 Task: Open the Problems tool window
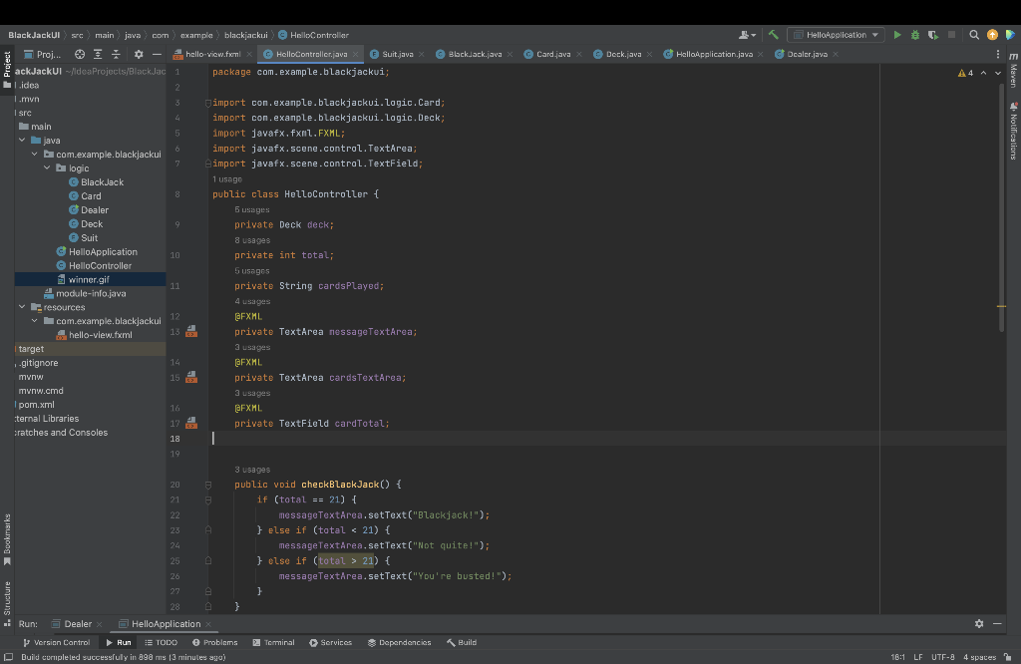pyautogui.click(x=214, y=643)
